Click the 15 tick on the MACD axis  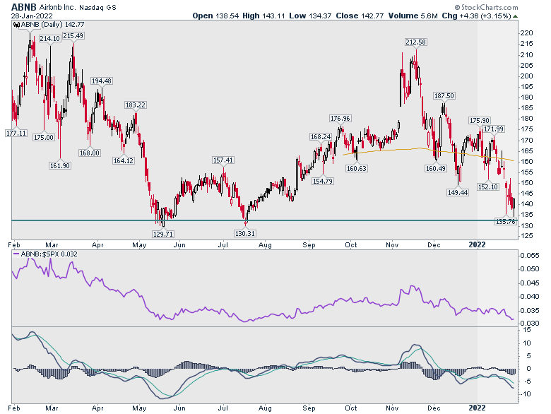click(527, 330)
